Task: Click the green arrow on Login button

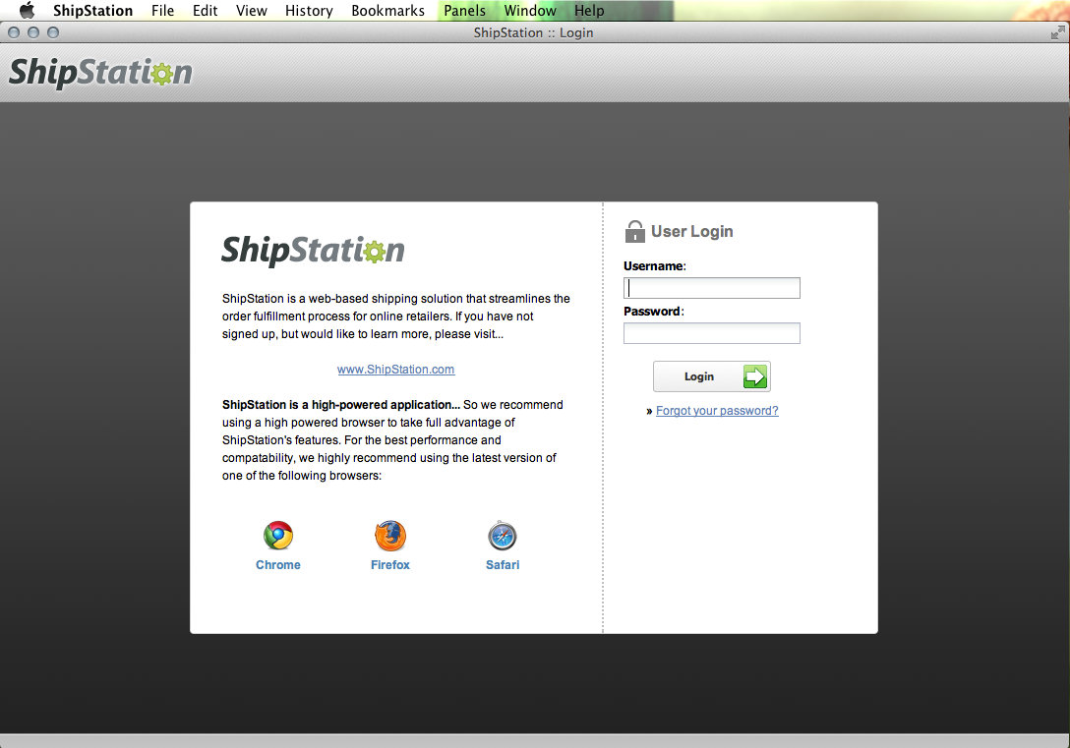Action: [754, 376]
